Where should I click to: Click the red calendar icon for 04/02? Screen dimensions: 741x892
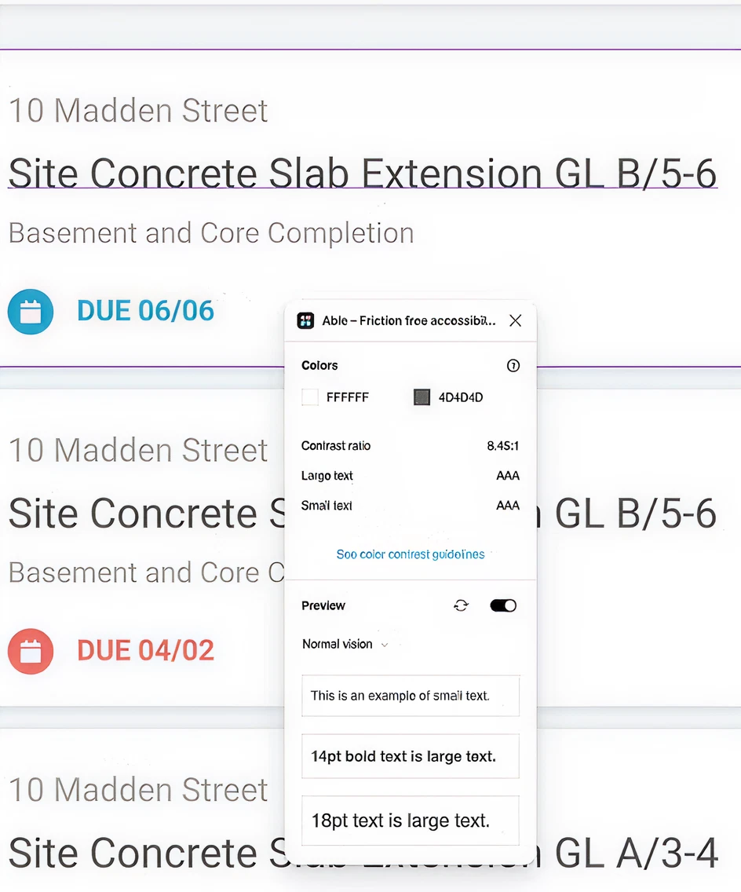(x=31, y=652)
